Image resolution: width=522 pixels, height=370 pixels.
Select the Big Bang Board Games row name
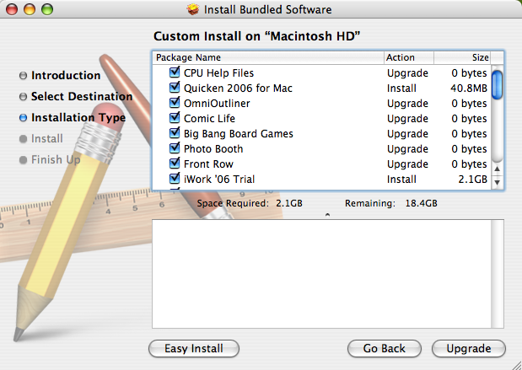[x=239, y=134]
